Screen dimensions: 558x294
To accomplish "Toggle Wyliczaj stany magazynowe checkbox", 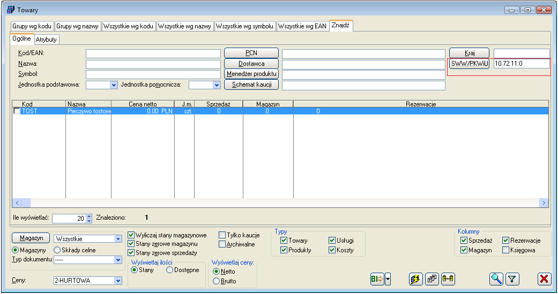I will point(131,235).
